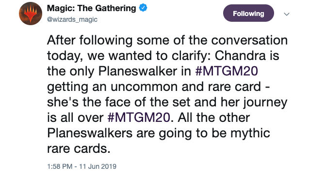Click the "rare cards." closing tweet line
The image size is (309, 177).
click(x=79, y=148)
